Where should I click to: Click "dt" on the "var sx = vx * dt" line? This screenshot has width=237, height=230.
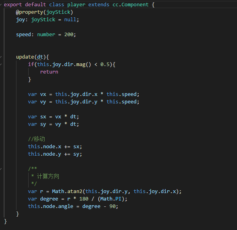[x=73, y=117]
